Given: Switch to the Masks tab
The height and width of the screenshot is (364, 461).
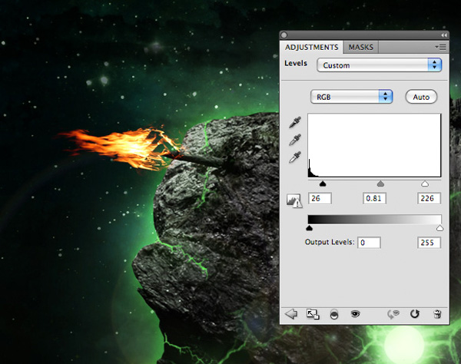Looking at the screenshot, I should pos(360,47).
